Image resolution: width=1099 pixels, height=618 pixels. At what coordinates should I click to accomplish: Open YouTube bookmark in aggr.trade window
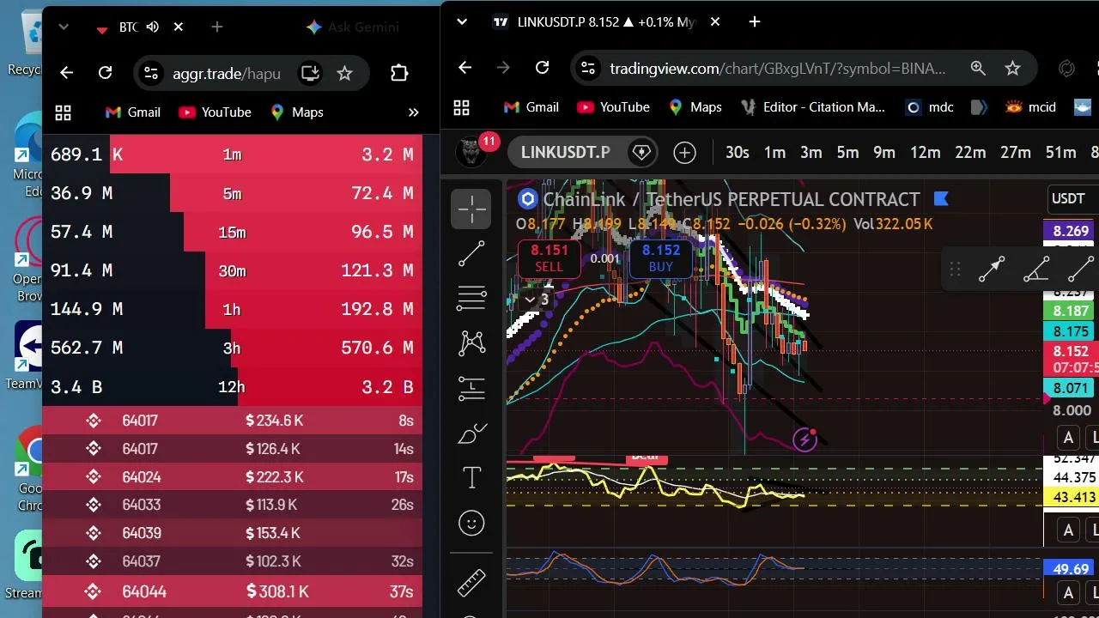tap(215, 112)
